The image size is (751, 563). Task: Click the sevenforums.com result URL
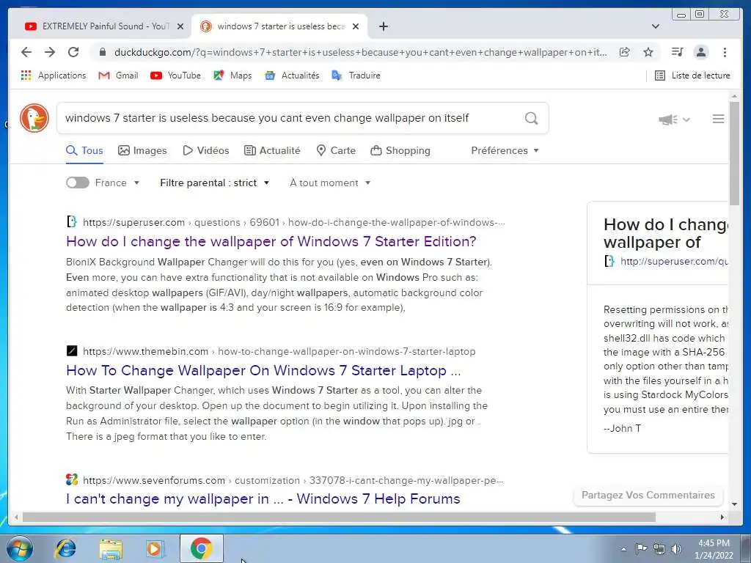(x=293, y=480)
